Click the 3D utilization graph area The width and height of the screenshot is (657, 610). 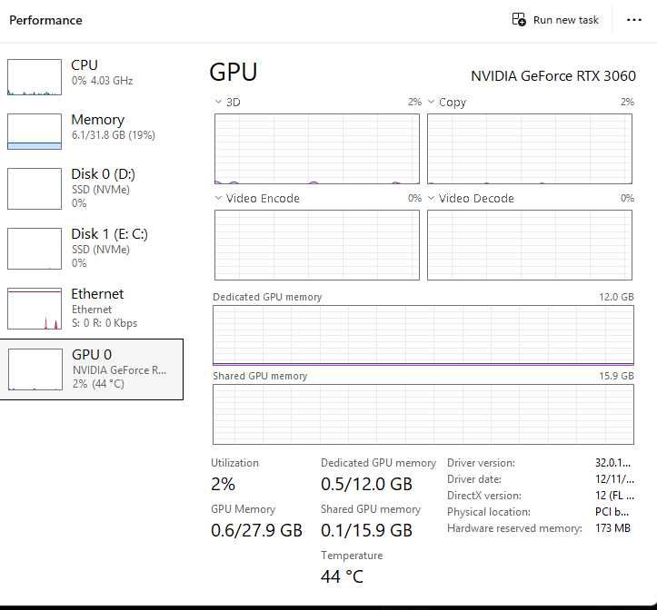(x=317, y=149)
